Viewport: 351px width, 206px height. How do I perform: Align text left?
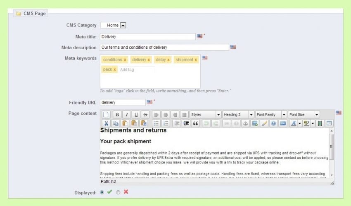pyautogui.click(x=156, y=114)
